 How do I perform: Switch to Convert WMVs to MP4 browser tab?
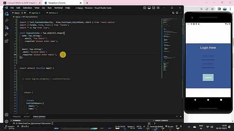coord(22,3)
